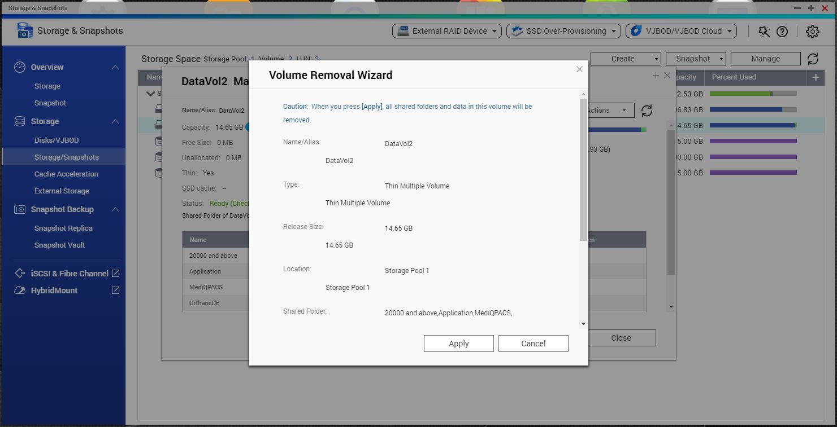Click the HybridMount external link icon
837x427 pixels.
tap(115, 290)
